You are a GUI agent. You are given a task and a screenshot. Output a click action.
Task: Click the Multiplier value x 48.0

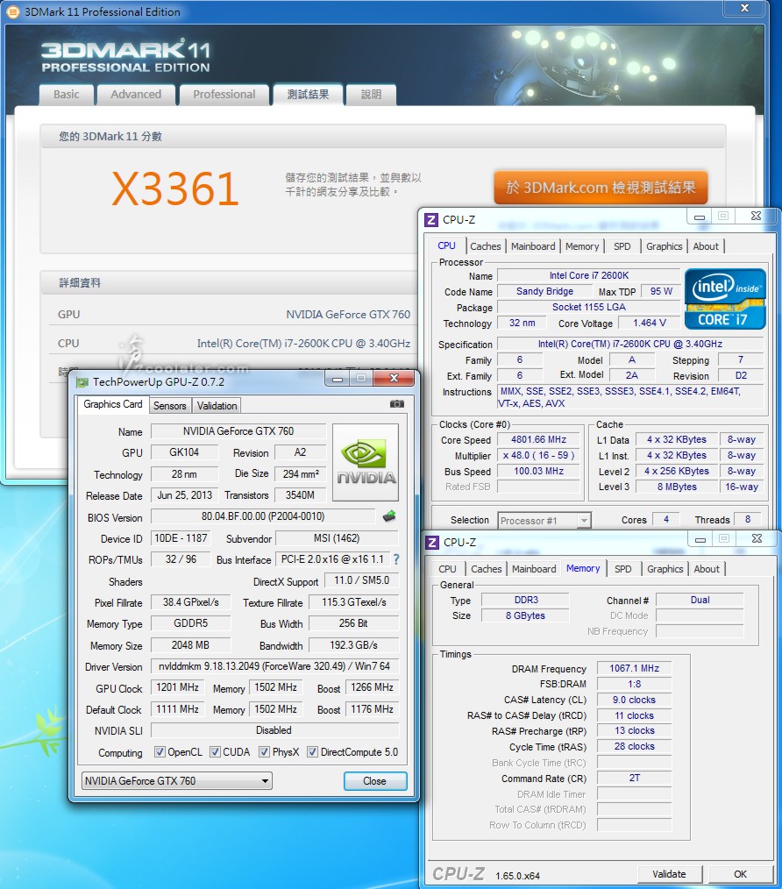[539, 455]
